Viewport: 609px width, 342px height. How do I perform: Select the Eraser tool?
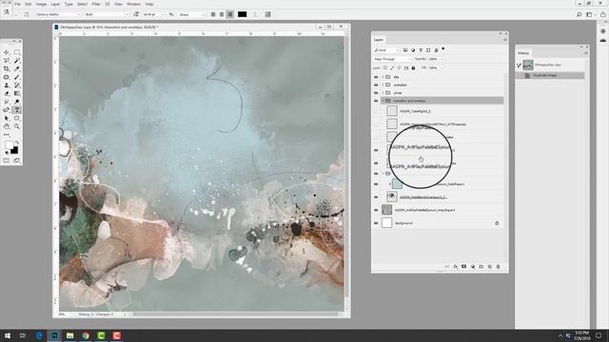point(7,93)
